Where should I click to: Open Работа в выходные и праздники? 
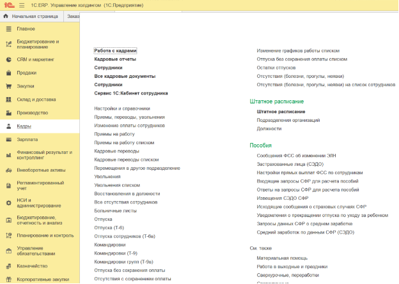pos(292,267)
